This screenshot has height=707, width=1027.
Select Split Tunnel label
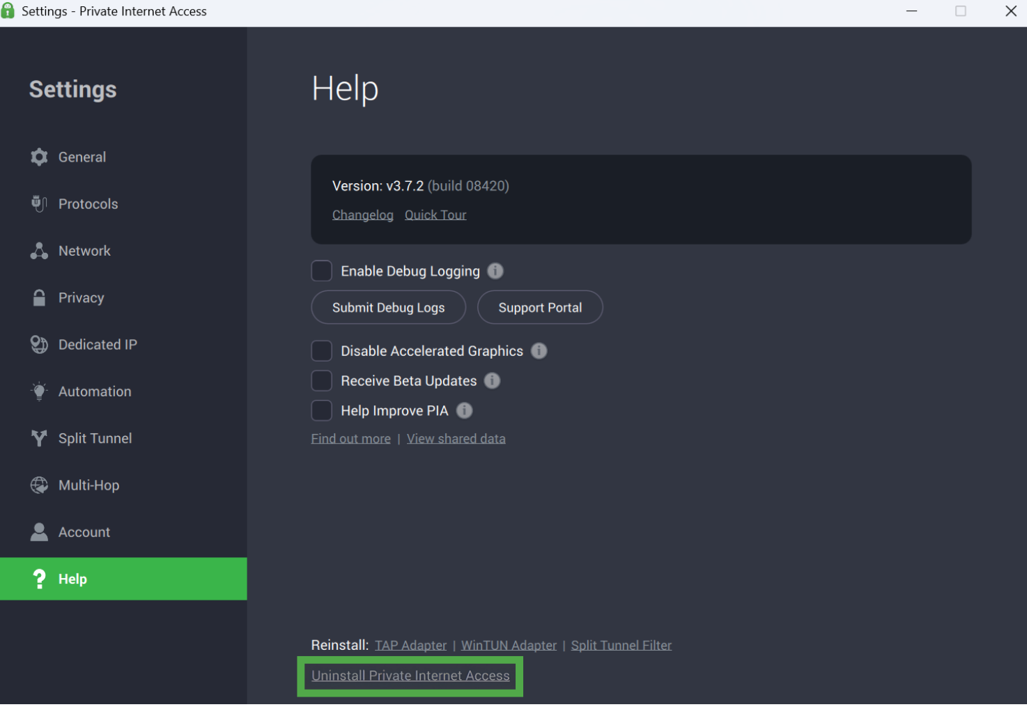tap(95, 438)
